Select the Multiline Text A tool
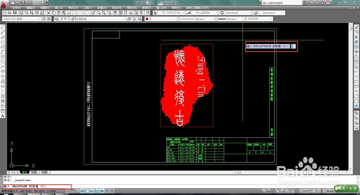 tap(3, 116)
